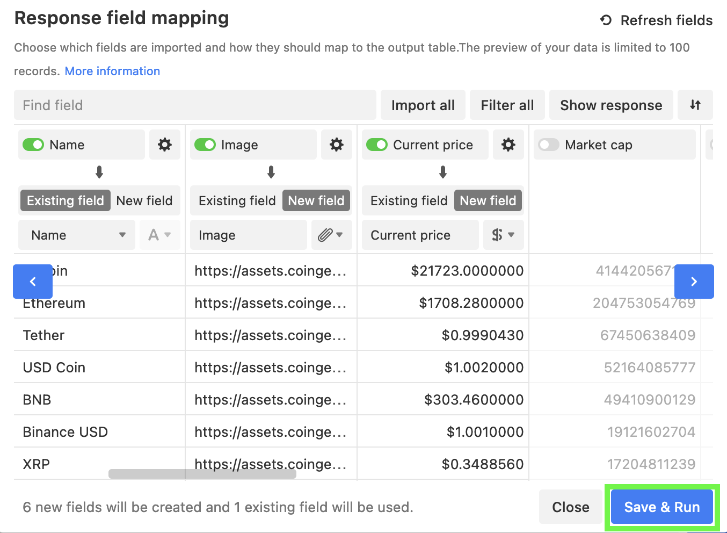727x533 pixels.
Task: Click the 52164085777 market cap cell
Action: click(615, 367)
